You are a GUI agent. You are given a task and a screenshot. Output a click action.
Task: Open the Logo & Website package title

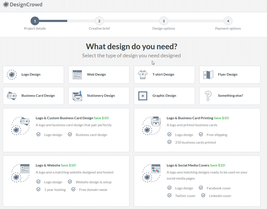(x=48, y=165)
